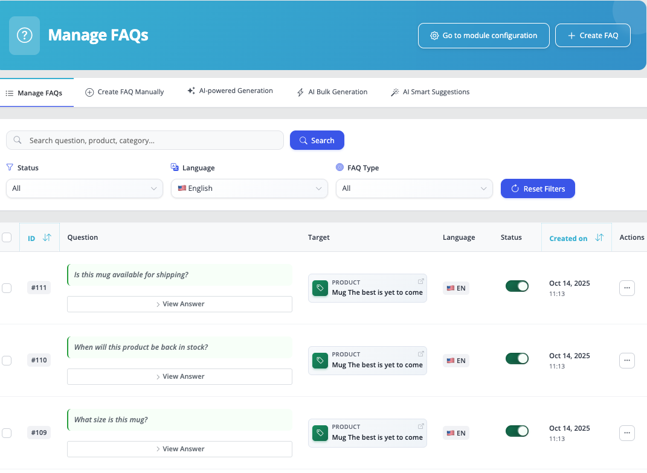Click the green product tag icon for FAQ #110
647x473 pixels.
[320, 361]
